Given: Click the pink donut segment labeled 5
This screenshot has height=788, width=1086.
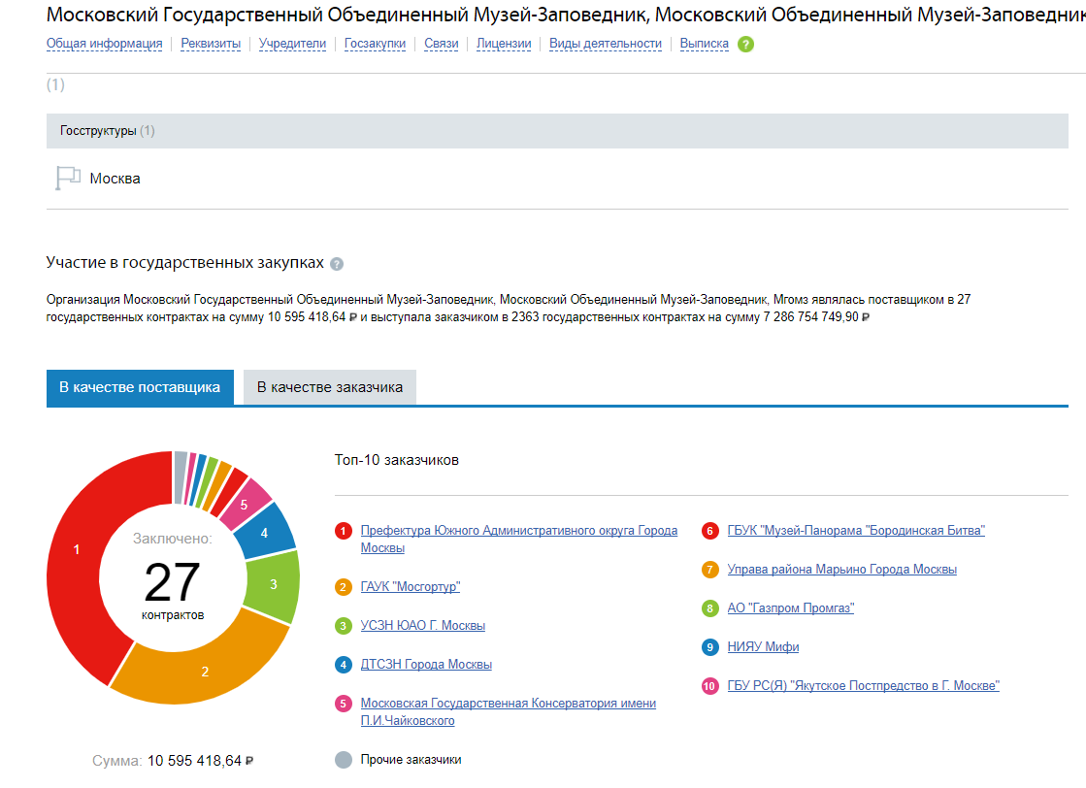Looking at the screenshot, I should coord(244,505).
